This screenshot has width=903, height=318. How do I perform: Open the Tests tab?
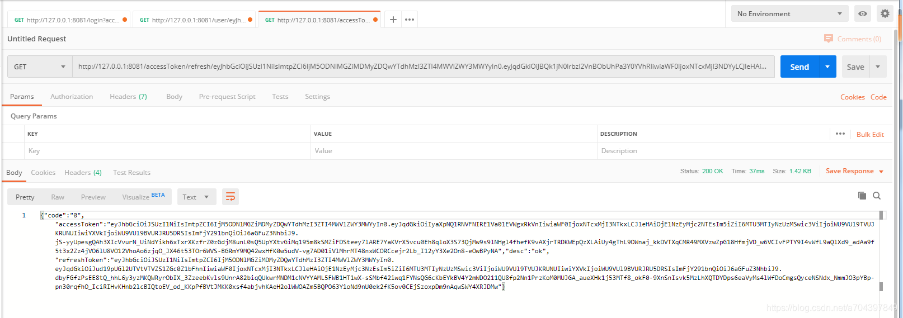click(x=280, y=97)
